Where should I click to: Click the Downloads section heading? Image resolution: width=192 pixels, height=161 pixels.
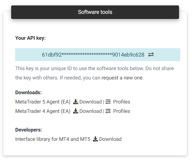(x=28, y=92)
